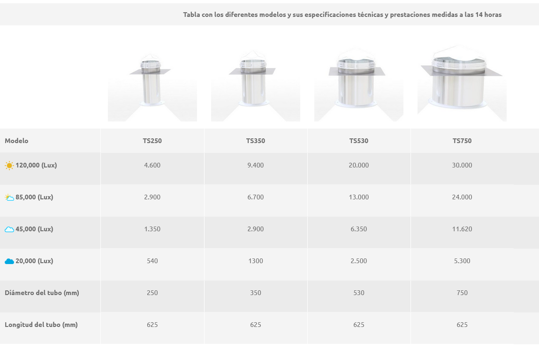539x349 pixels.
Task: Click the table caption about 14 horas
Action: point(342,15)
